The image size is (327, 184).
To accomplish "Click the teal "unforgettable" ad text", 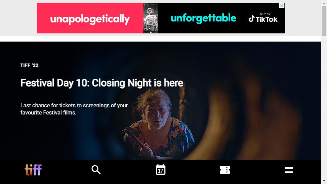I will 203,18.
